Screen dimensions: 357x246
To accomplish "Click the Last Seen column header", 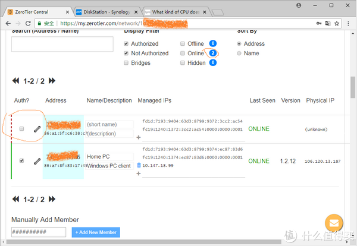I will [x=262, y=100].
